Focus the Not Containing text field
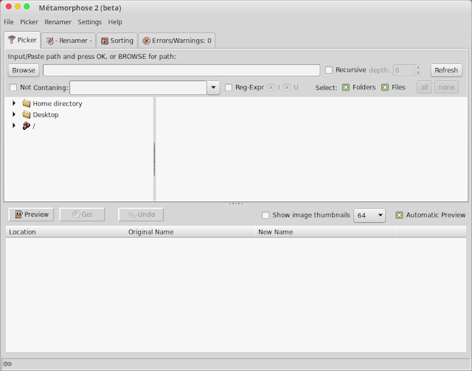 pyautogui.click(x=138, y=88)
